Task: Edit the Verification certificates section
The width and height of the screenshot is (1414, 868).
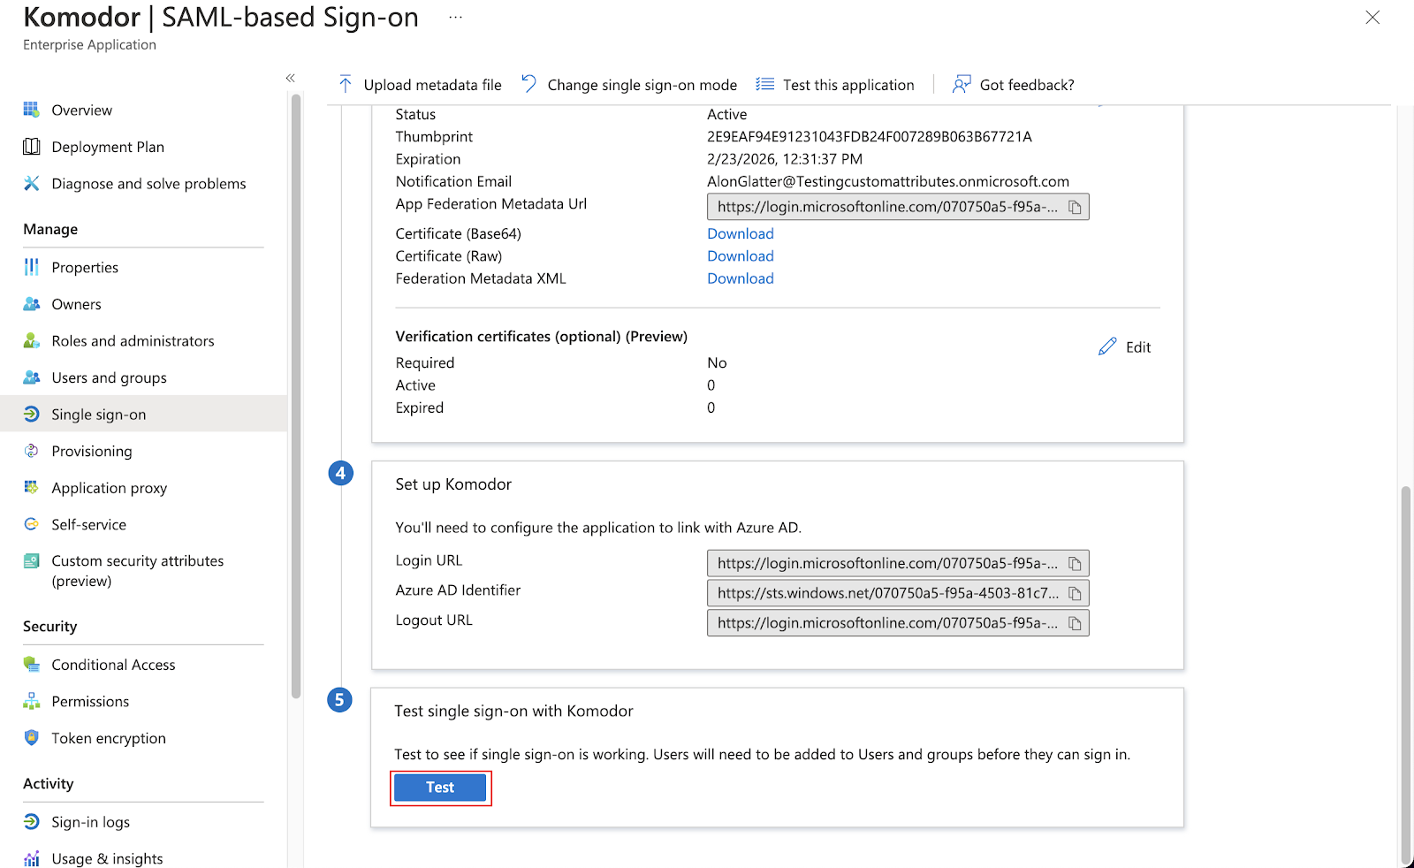Action: point(1125,346)
